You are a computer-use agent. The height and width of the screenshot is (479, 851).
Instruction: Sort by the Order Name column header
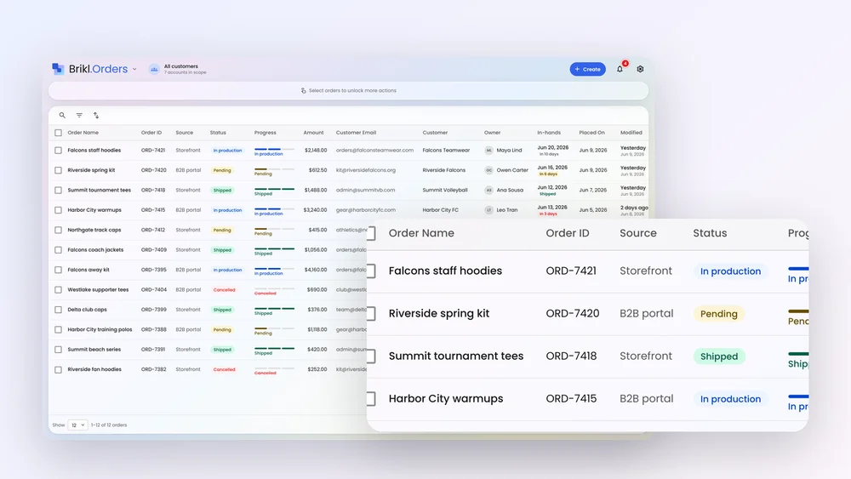pyautogui.click(x=83, y=133)
